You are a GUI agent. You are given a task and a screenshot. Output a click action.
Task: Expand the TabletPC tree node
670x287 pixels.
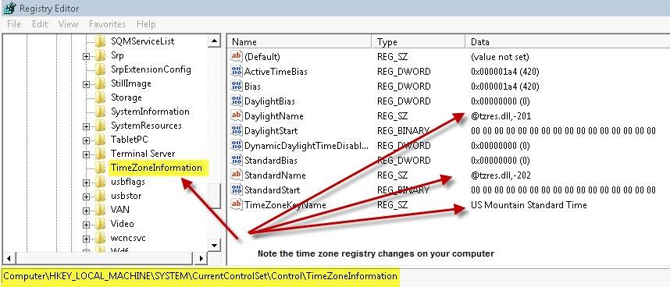(x=87, y=140)
